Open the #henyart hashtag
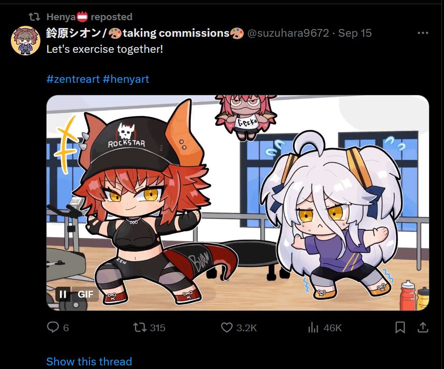Screen dimensions: 444x369 (126, 79)
